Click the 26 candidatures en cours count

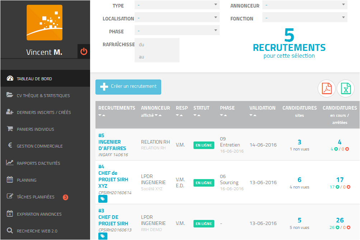pos(340,220)
